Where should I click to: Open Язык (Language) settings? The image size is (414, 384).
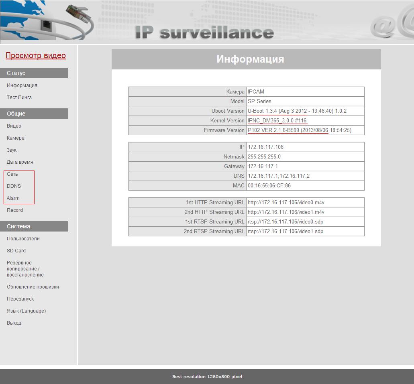click(x=26, y=311)
